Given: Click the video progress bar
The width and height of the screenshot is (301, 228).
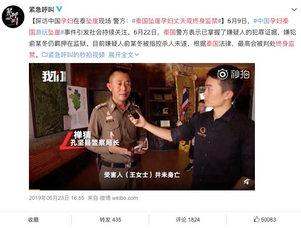Looking at the screenshot, I should click(x=142, y=189).
